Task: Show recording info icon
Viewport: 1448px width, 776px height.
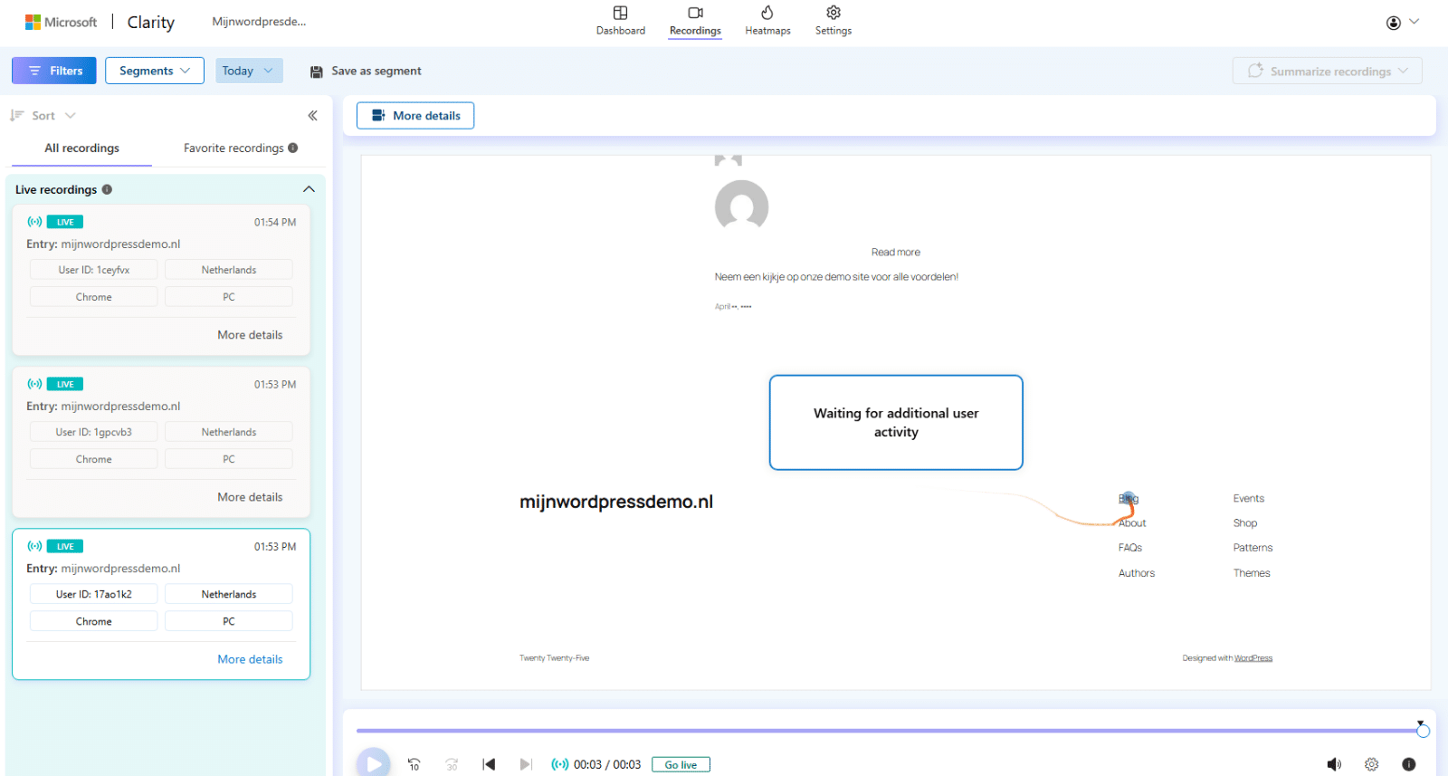Action: (1408, 764)
